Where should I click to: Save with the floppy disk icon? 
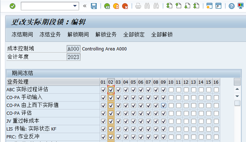pos(94,6)
